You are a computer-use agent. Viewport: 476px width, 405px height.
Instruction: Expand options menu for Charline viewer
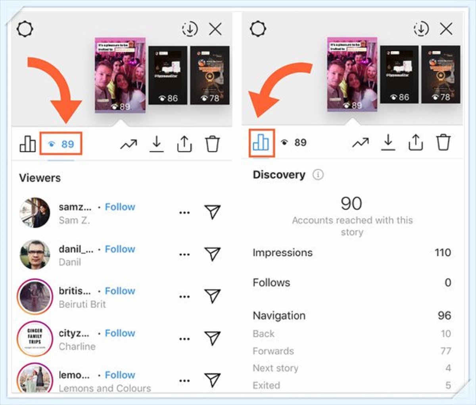tap(184, 339)
